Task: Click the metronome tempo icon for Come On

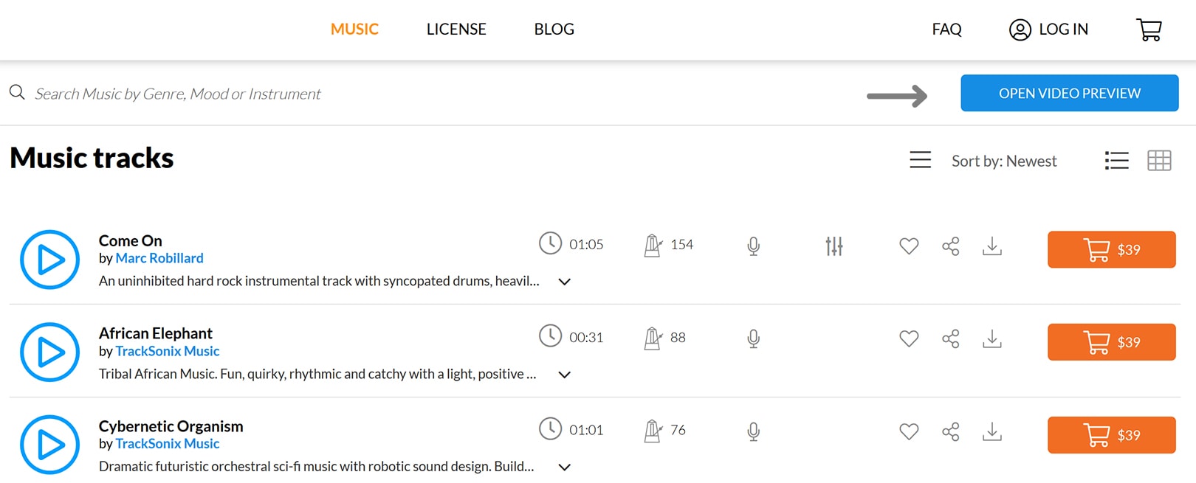Action: click(653, 245)
